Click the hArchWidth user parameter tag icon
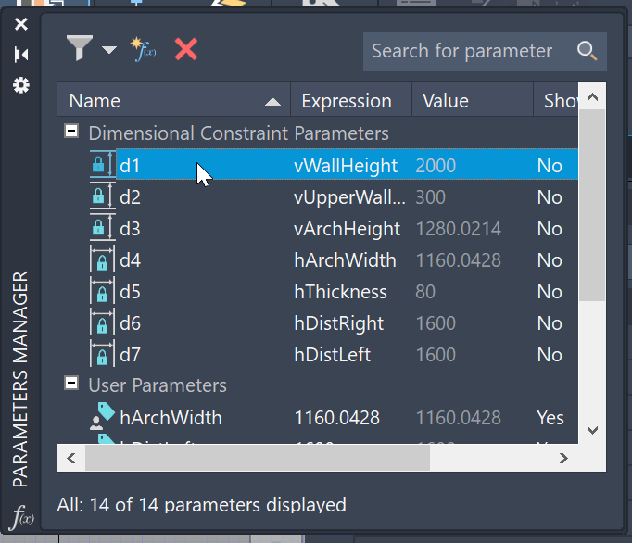Viewport: 632px width, 543px height. [x=102, y=416]
